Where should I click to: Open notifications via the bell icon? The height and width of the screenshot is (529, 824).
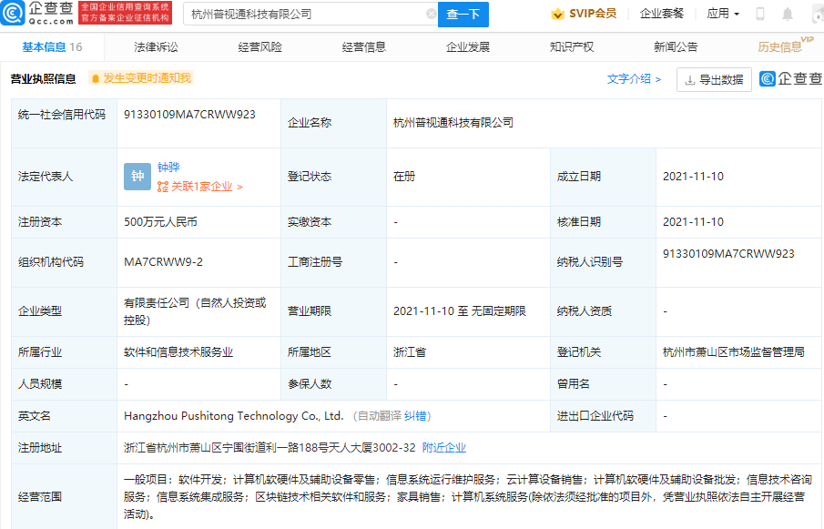pos(788,14)
